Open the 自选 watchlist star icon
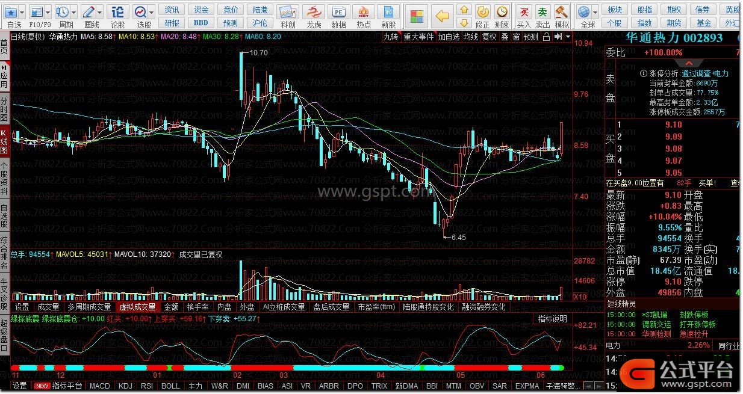Screen dimensions: 743x394 coord(11,12)
